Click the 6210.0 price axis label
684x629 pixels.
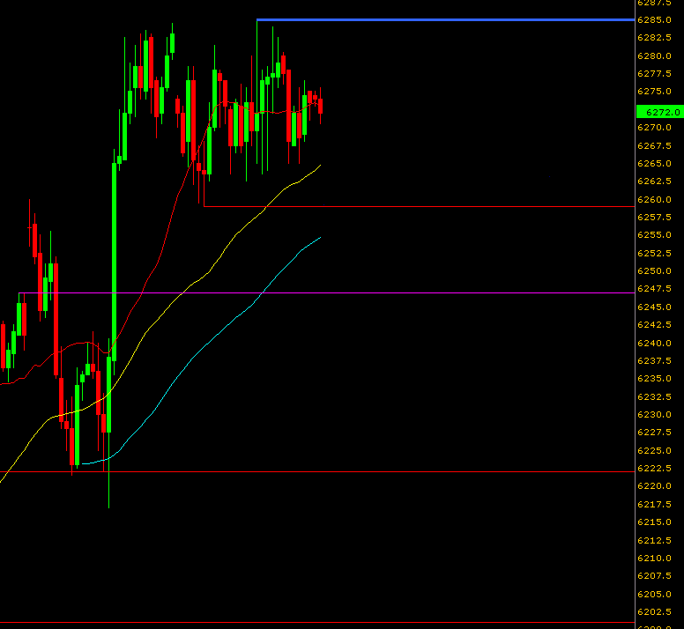(654, 559)
